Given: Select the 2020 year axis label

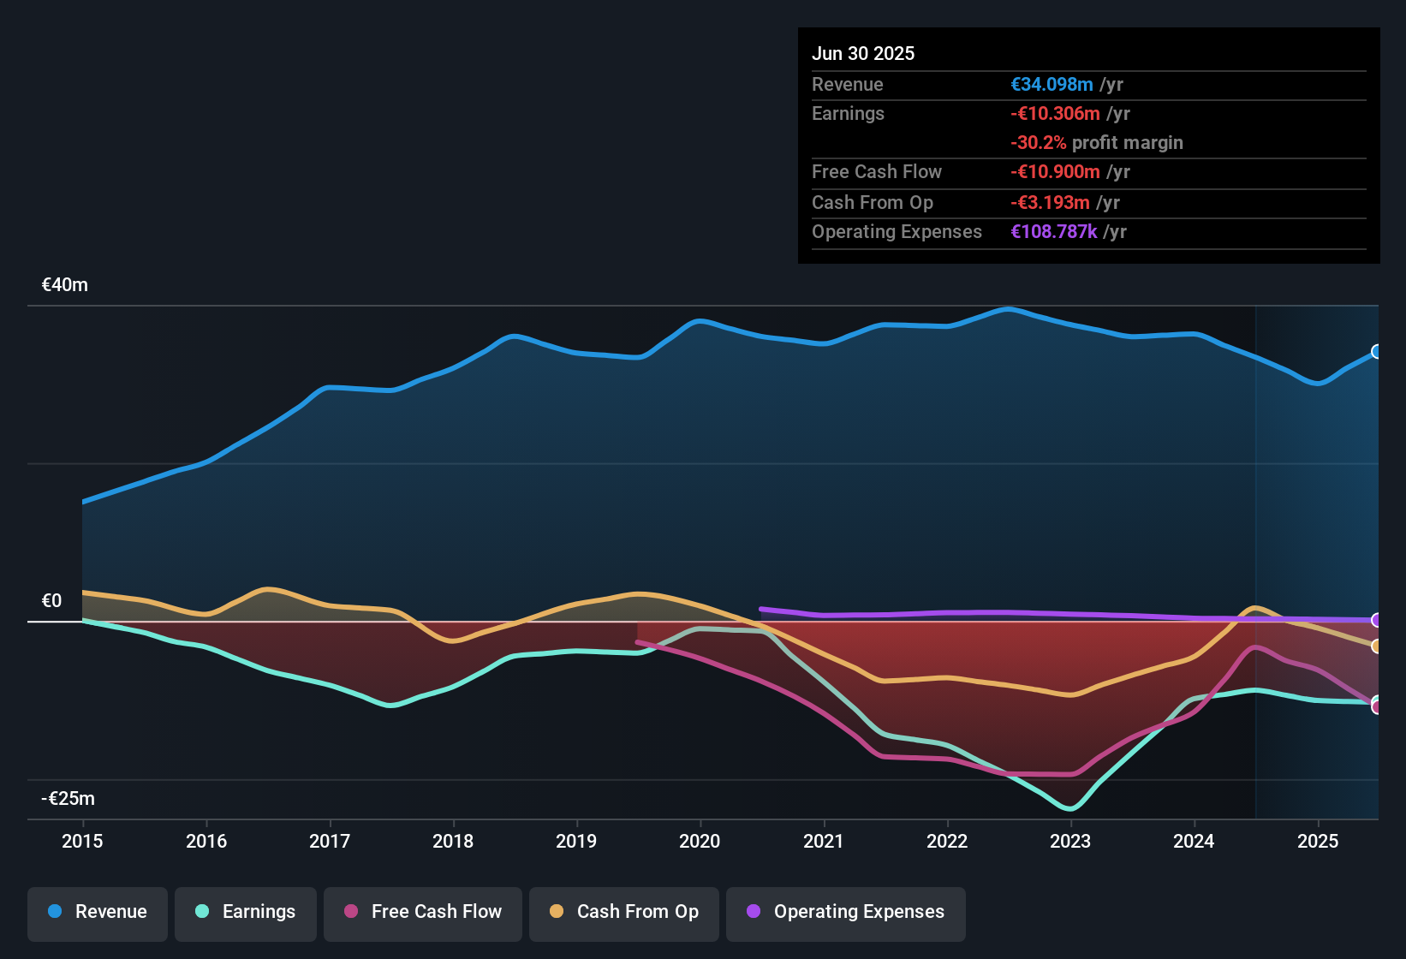Looking at the screenshot, I should point(700,842).
